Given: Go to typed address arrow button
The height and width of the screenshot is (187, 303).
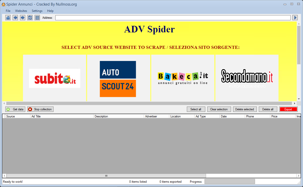Looking at the screenshot, I should pyautogui.click(x=295, y=17).
